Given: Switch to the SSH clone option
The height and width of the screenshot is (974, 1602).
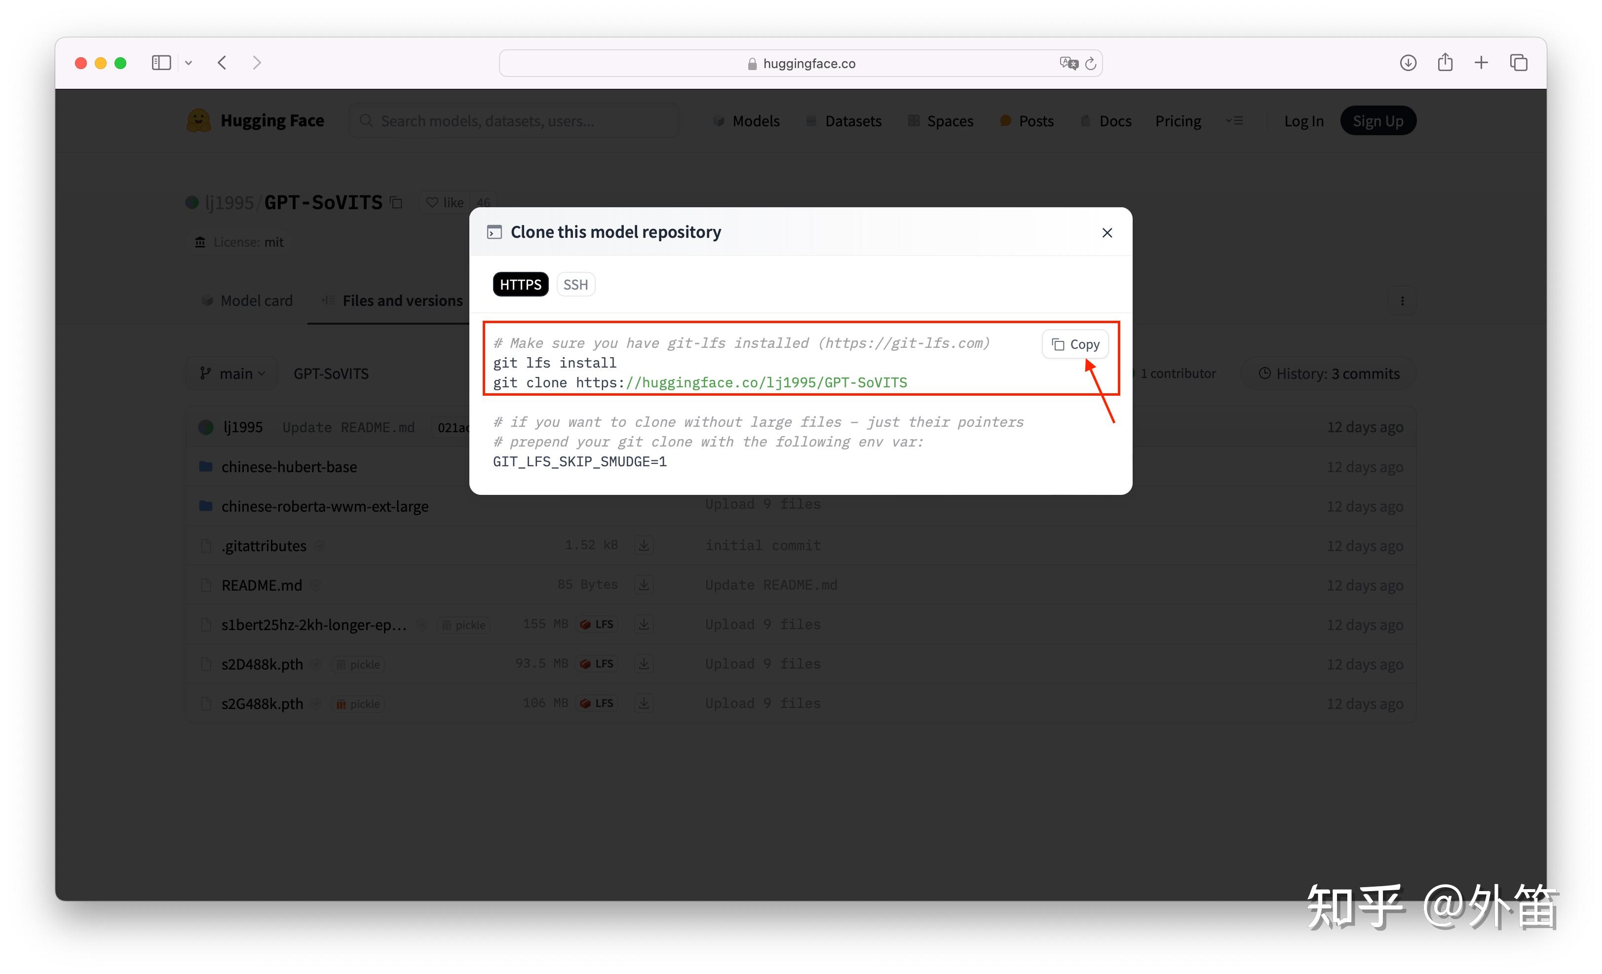Looking at the screenshot, I should [x=575, y=285].
